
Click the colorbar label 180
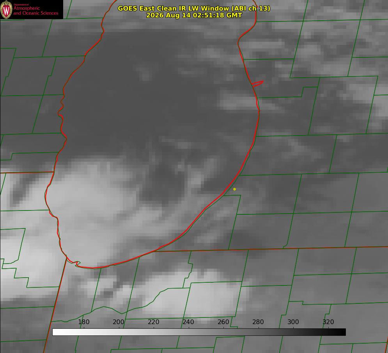(83, 322)
